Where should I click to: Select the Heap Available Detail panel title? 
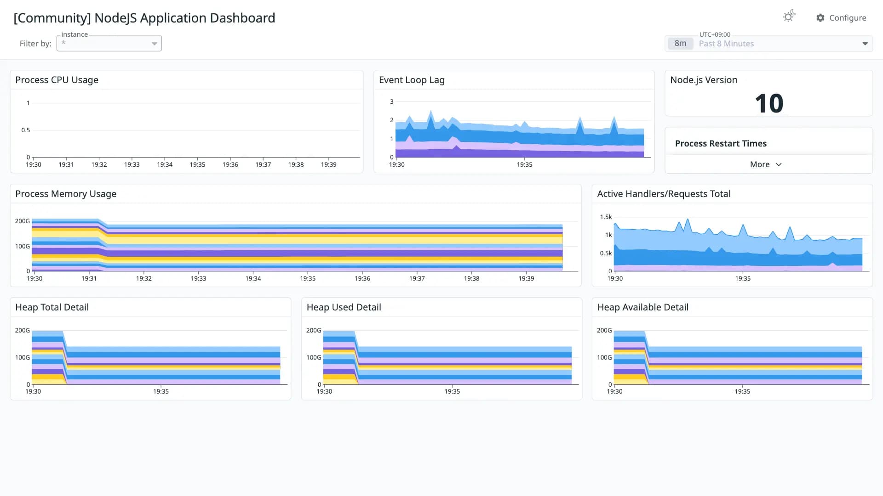[x=642, y=307]
